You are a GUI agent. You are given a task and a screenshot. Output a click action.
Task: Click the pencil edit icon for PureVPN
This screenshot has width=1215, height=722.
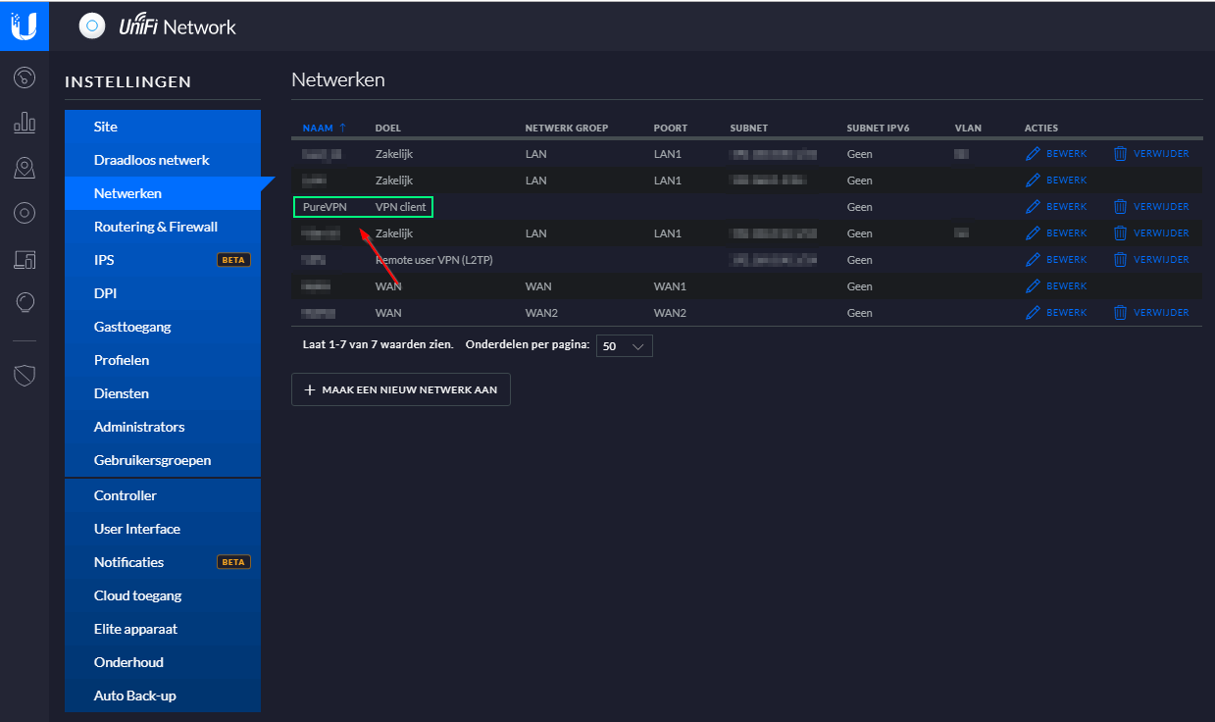tap(1033, 207)
